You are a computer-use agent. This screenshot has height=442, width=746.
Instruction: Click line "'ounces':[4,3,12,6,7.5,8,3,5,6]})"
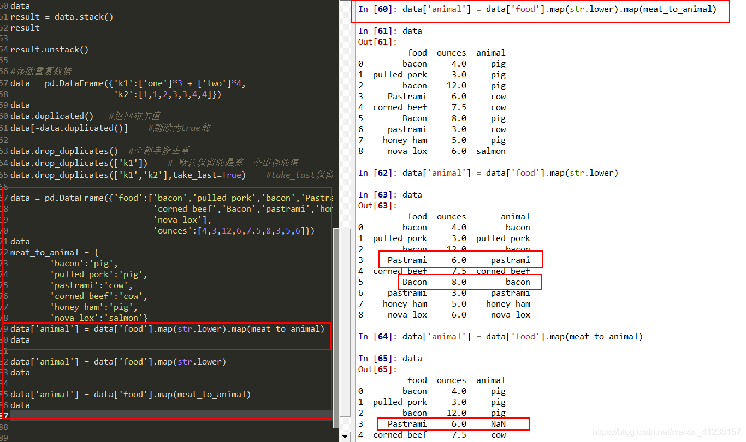(x=234, y=230)
